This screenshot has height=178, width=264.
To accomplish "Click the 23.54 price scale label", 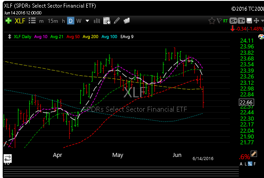I will tap(247, 65).
